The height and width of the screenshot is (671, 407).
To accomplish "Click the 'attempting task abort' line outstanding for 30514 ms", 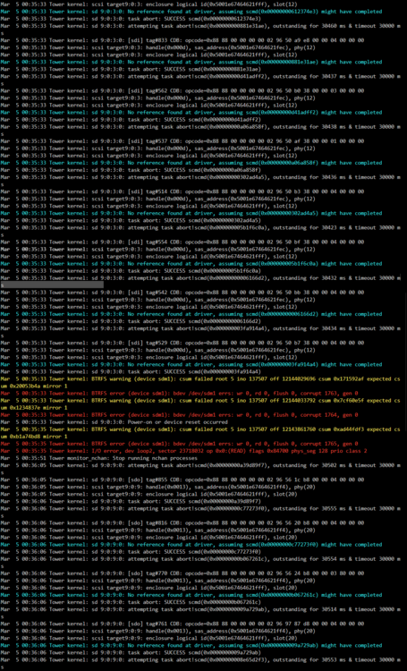I will (200, 612).
